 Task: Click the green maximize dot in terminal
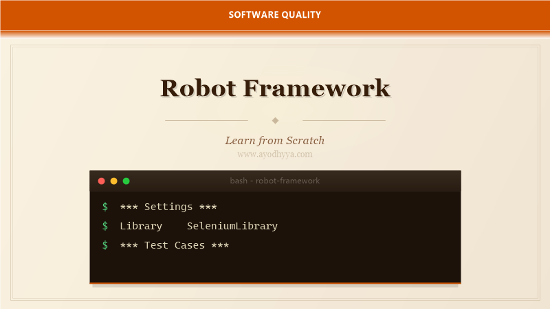(x=126, y=181)
